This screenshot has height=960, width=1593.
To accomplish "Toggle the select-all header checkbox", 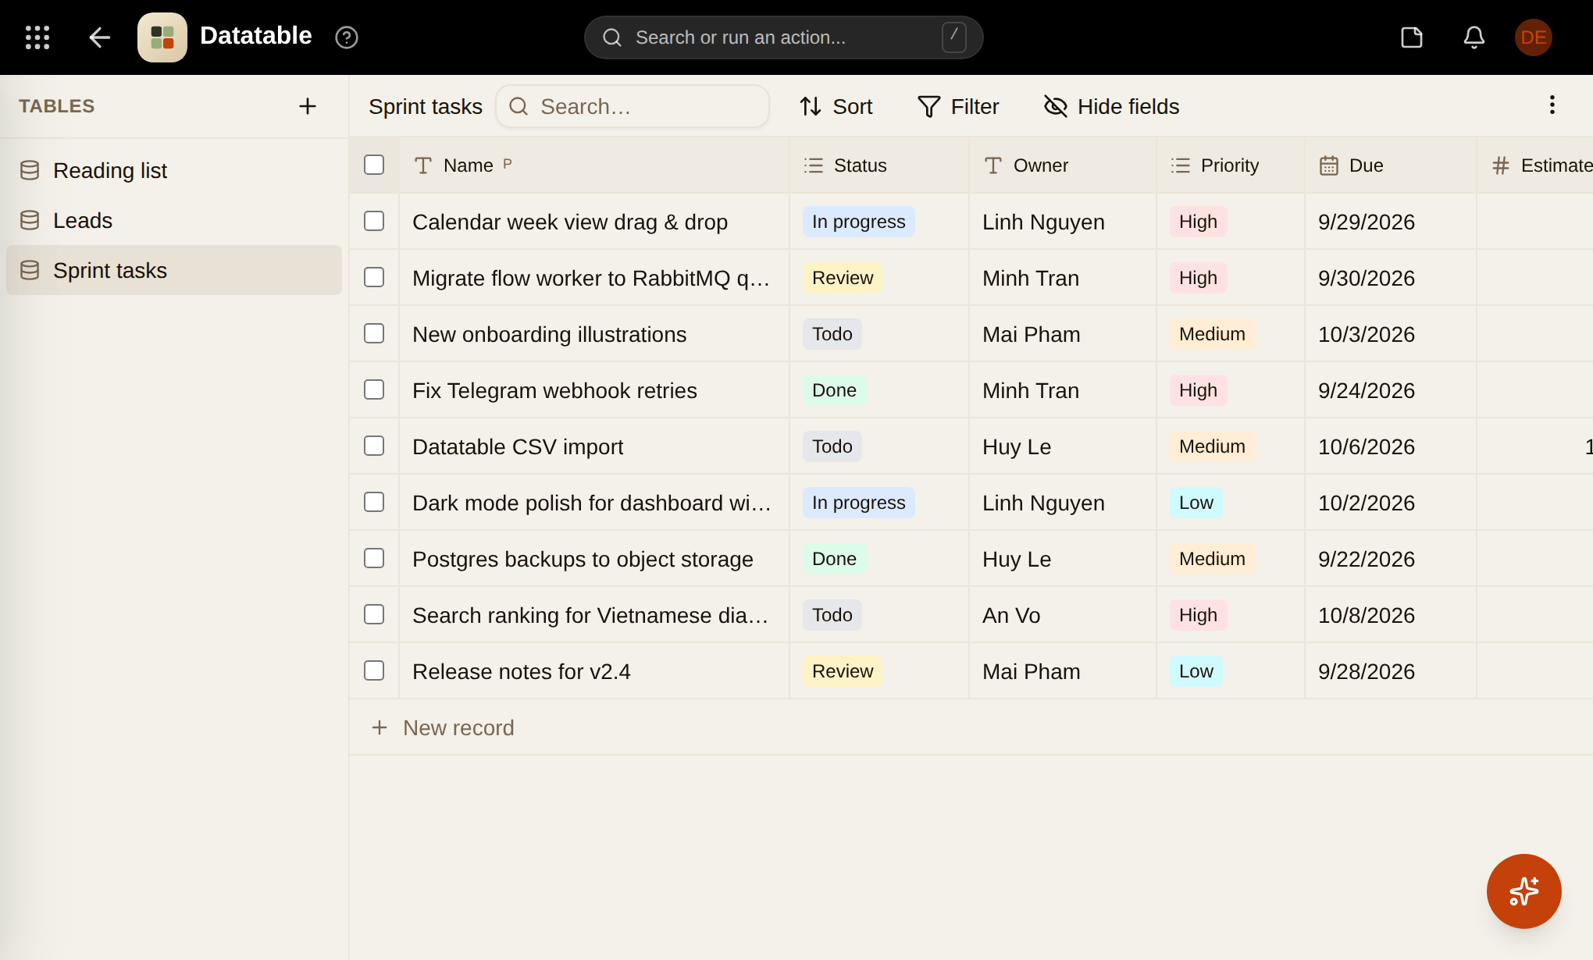I will click(374, 165).
